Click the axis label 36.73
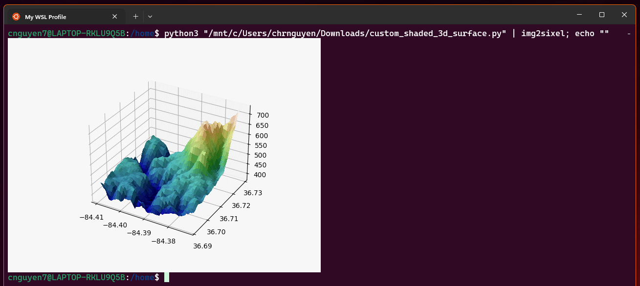The height and width of the screenshot is (286, 640). [253, 193]
